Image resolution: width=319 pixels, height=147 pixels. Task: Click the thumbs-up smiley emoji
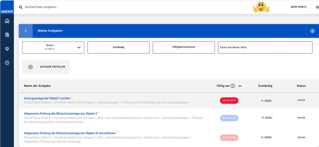pos(261,7)
